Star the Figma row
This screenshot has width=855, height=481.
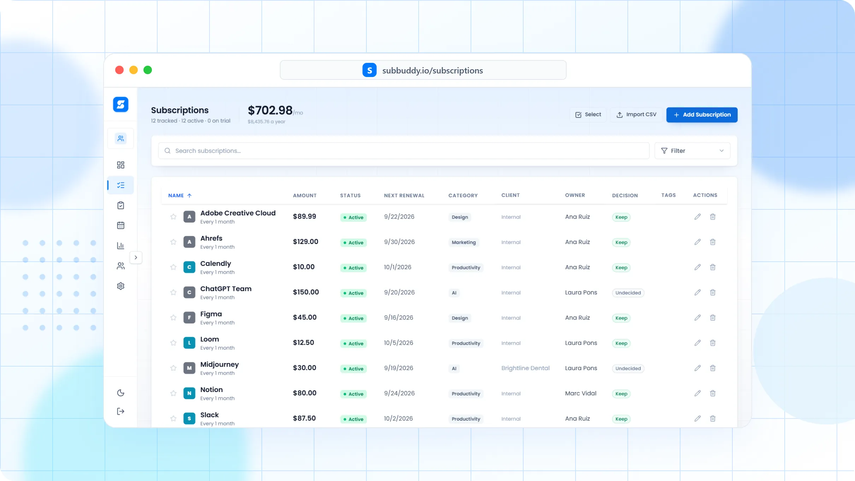coord(173,318)
